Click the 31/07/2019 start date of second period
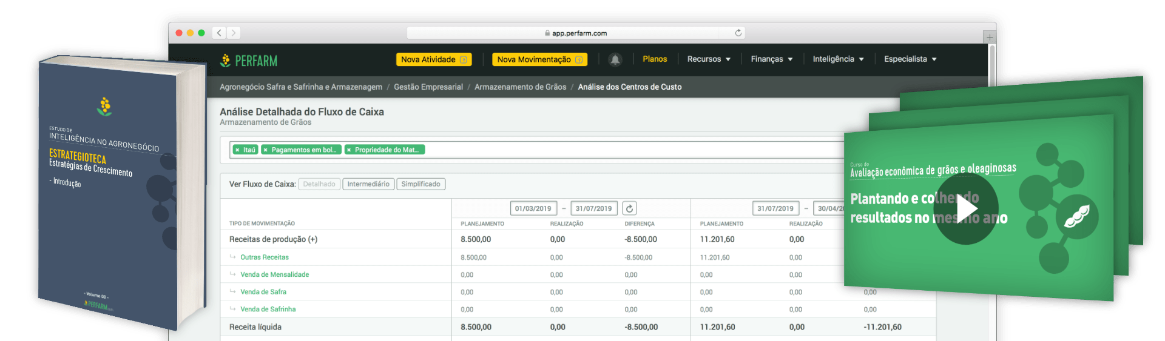Screen dimensions: 1165x341 775,208
